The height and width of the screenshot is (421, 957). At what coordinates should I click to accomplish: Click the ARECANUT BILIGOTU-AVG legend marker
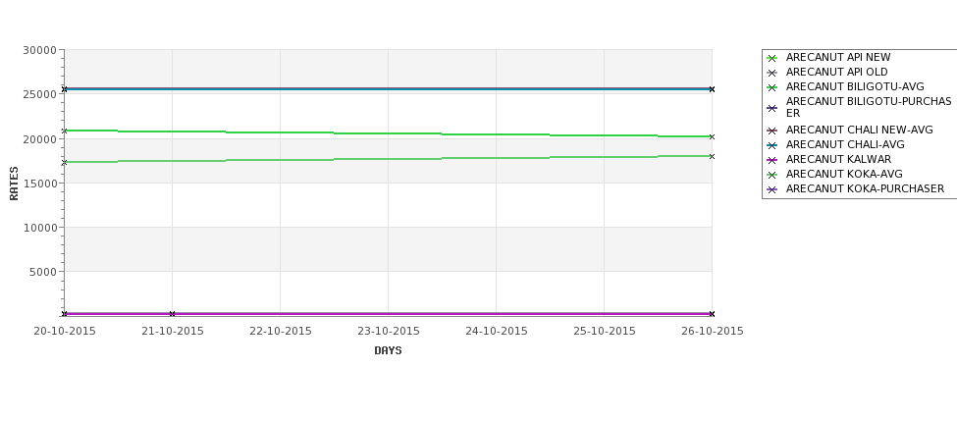(x=772, y=87)
